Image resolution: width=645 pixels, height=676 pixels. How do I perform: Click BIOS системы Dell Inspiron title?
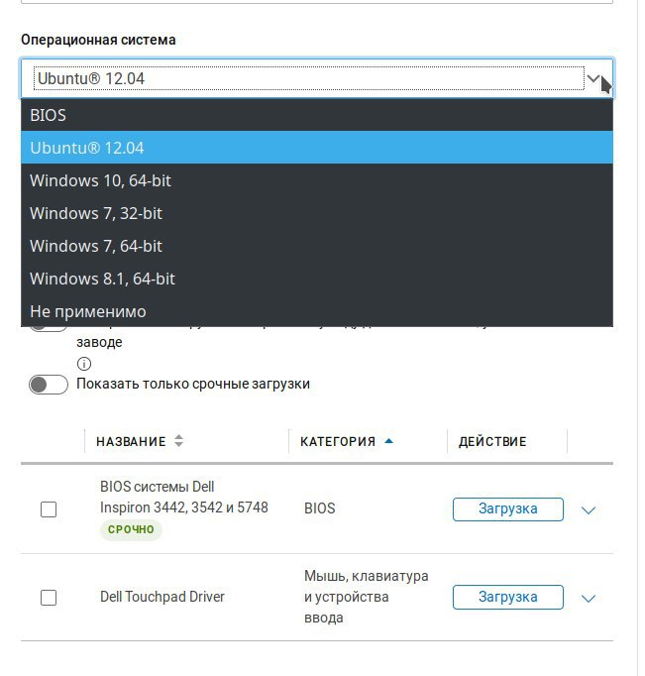184,497
